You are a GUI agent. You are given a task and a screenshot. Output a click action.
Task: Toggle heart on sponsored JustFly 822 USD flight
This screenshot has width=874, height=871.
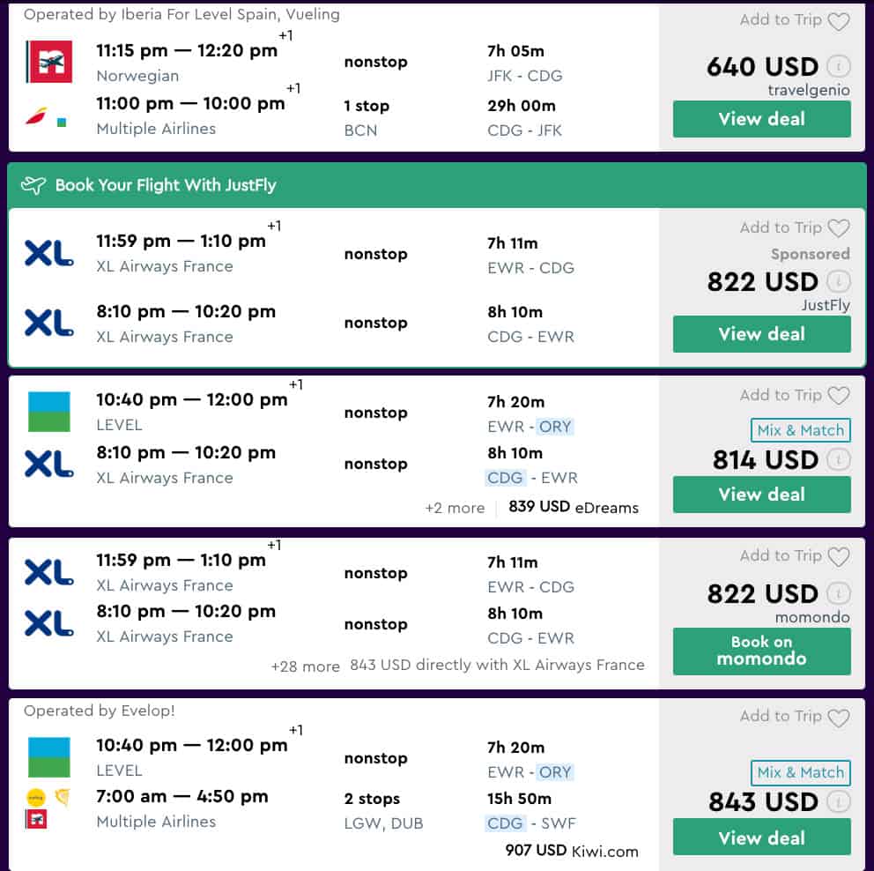tap(839, 228)
